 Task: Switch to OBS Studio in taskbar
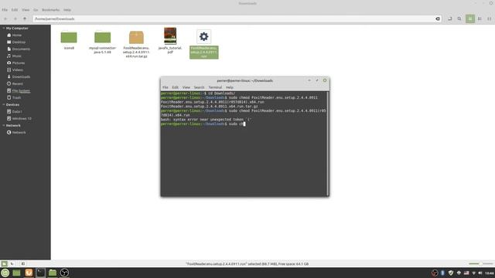pos(64,273)
